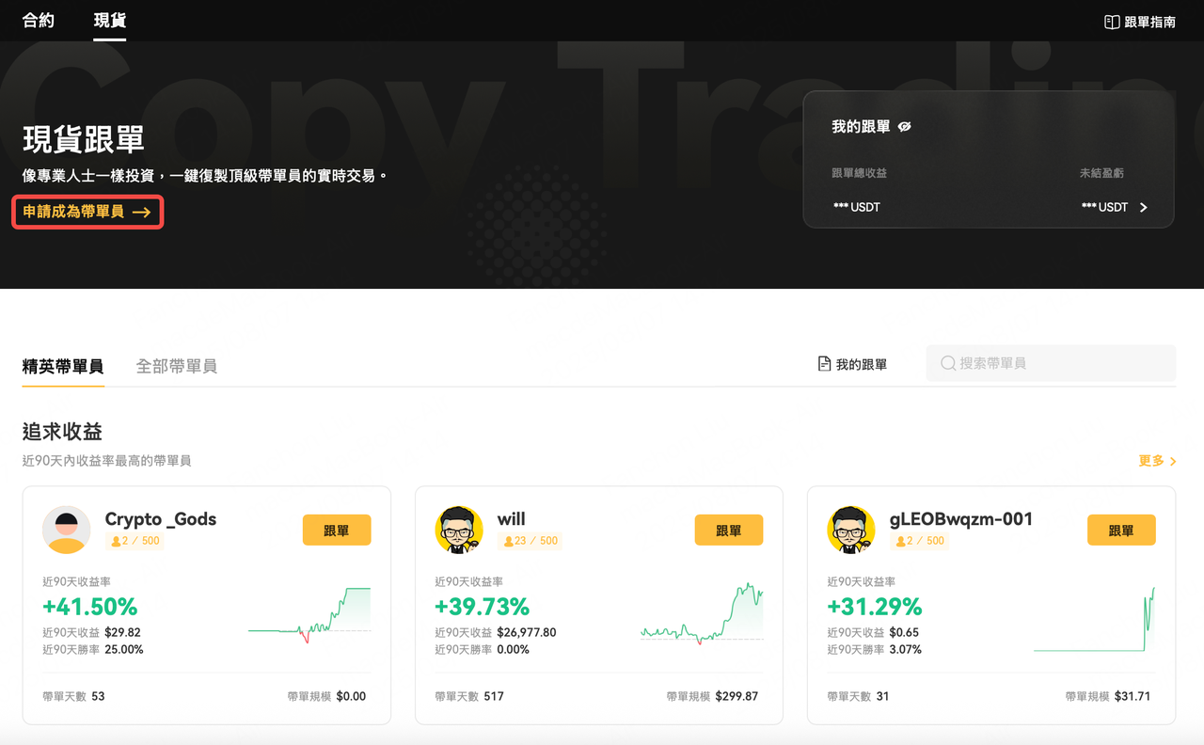Click Crypto _Gods avatar icon

coord(66,530)
